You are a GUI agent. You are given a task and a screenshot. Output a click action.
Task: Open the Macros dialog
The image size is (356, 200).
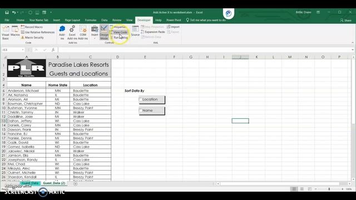(x=15, y=31)
